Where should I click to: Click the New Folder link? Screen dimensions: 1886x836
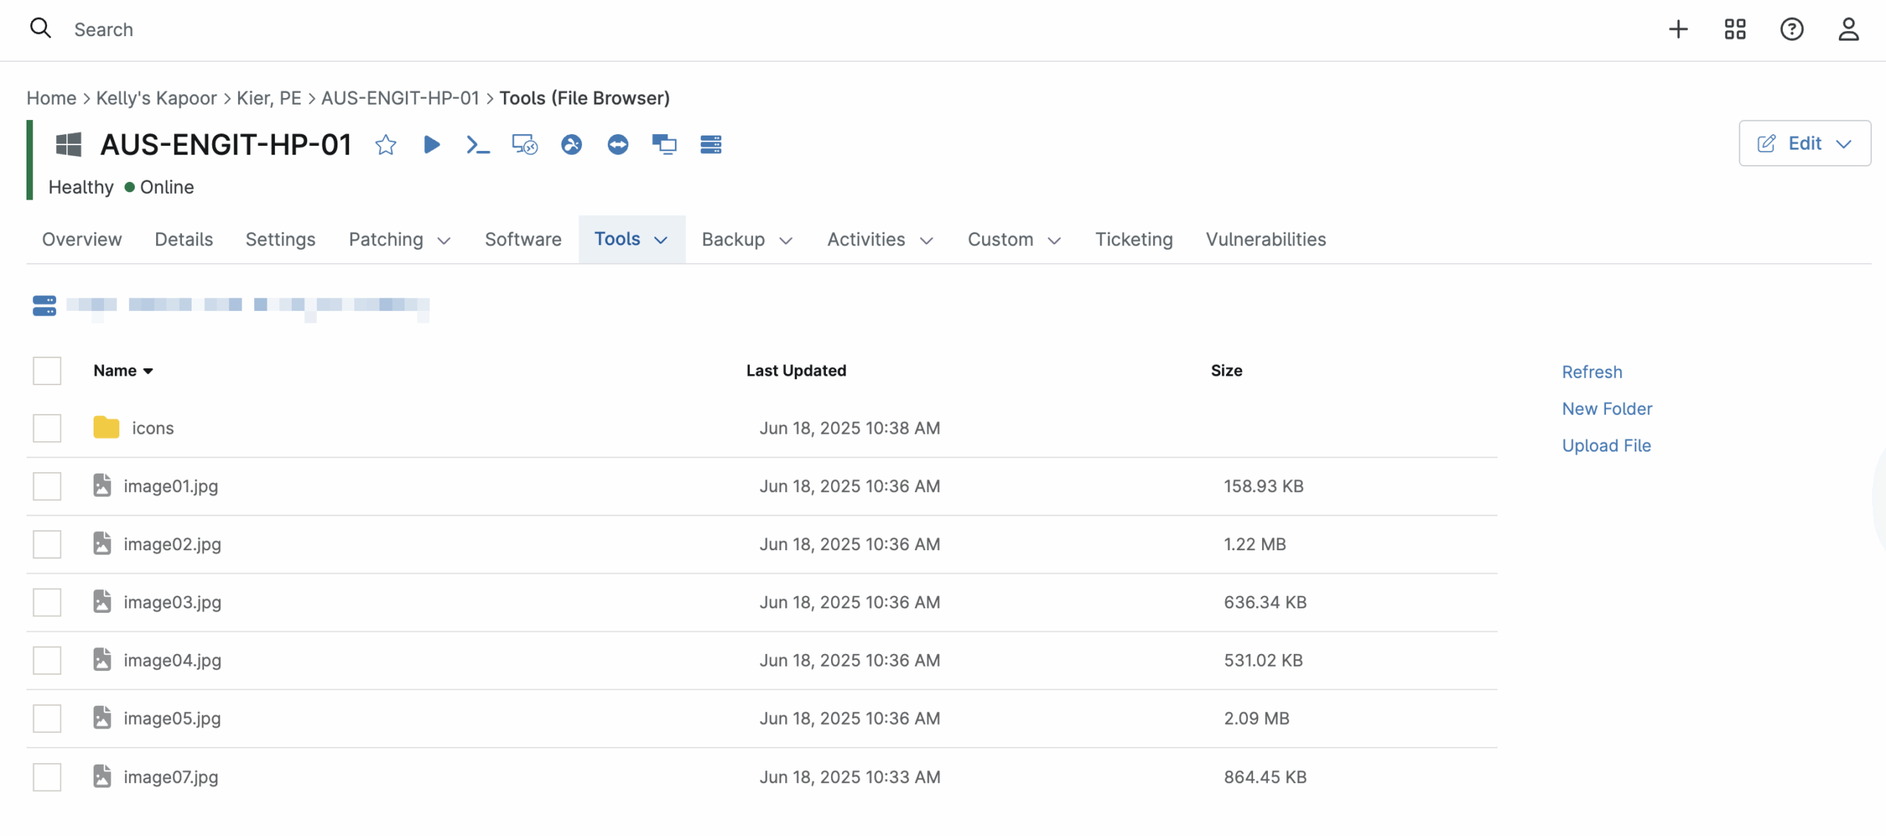pyautogui.click(x=1607, y=409)
